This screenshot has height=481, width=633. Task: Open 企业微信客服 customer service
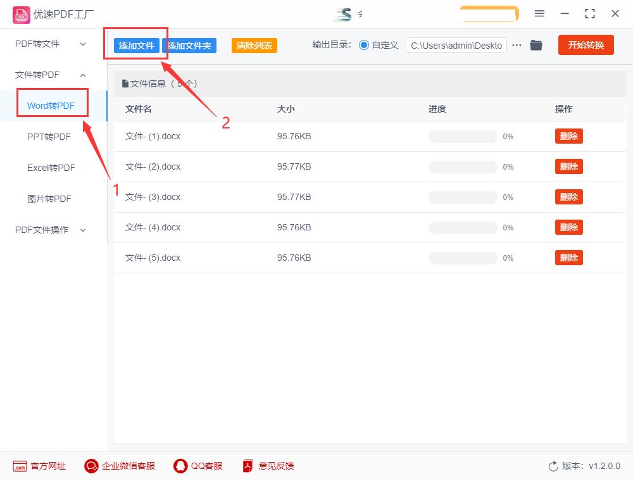(91, 466)
